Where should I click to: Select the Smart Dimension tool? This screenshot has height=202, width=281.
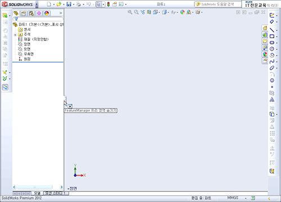tap(272, 22)
